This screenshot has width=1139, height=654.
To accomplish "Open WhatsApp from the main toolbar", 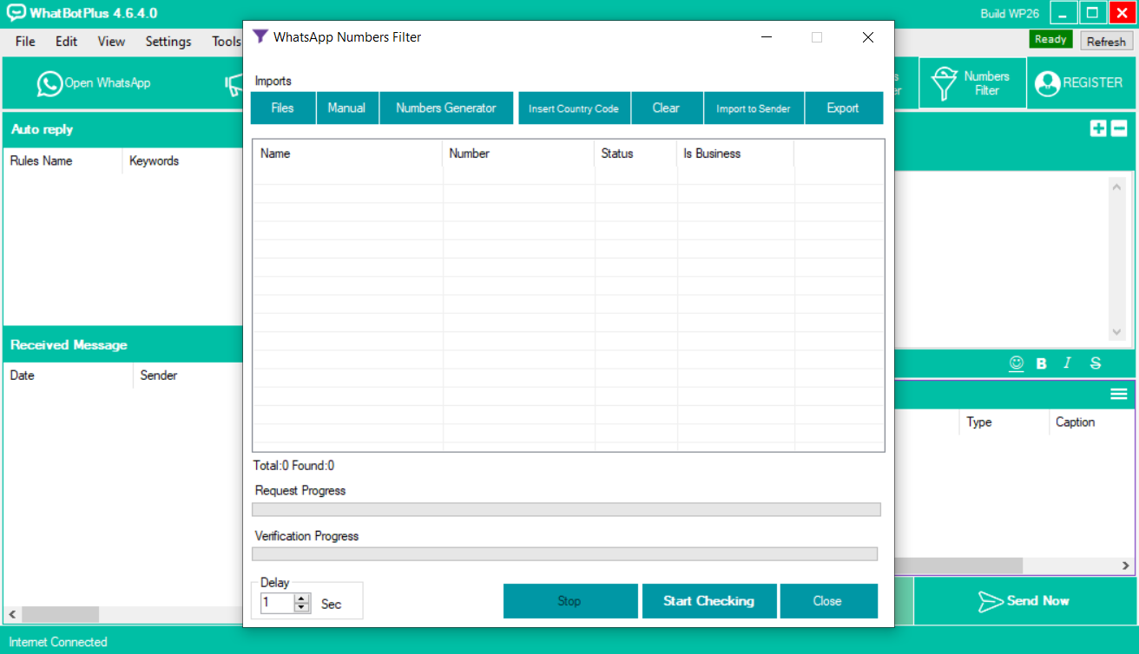I will tap(94, 83).
